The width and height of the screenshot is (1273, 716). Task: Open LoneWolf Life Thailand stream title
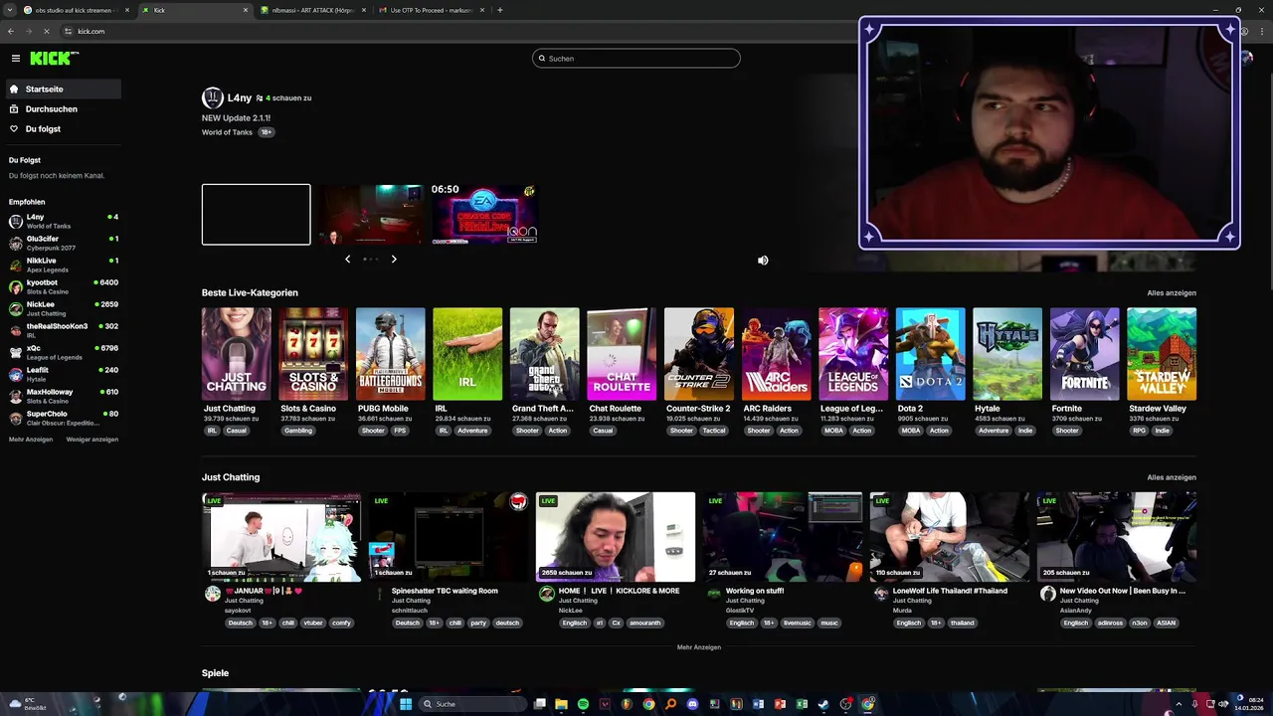pyautogui.click(x=950, y=591)
